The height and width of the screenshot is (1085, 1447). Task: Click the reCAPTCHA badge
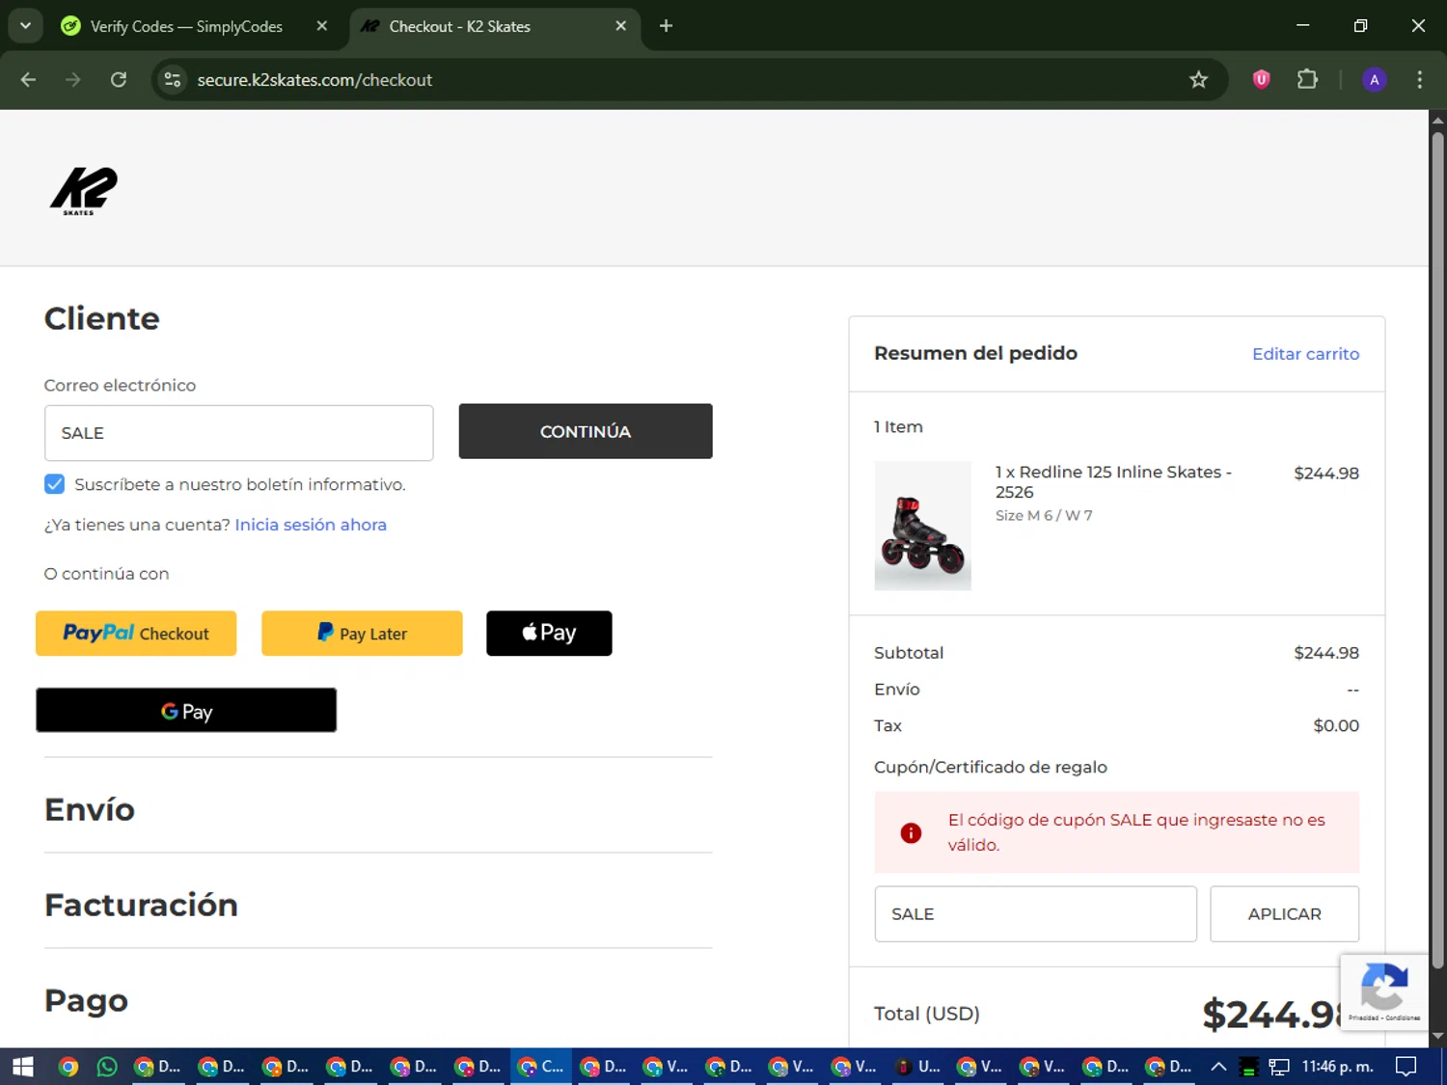point(1383,992)
